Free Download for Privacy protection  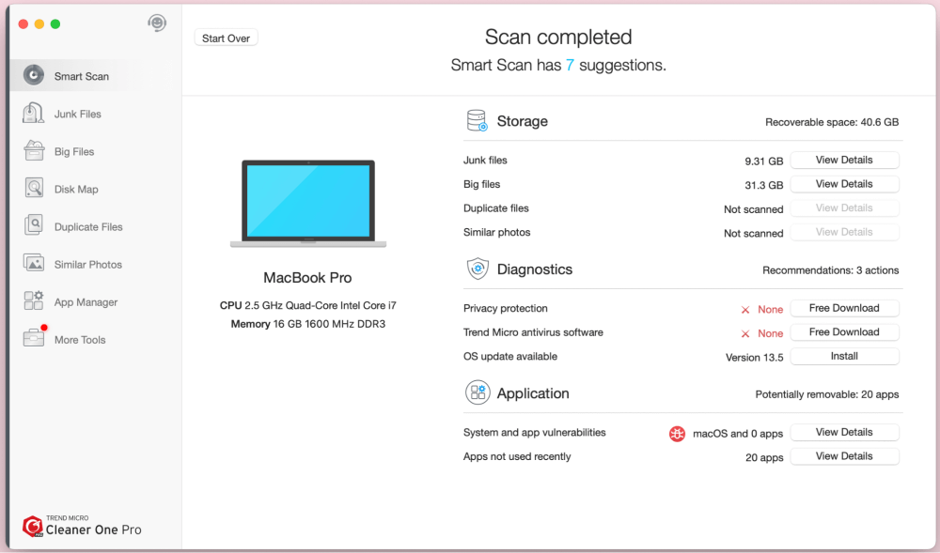[x=844, y=308]
